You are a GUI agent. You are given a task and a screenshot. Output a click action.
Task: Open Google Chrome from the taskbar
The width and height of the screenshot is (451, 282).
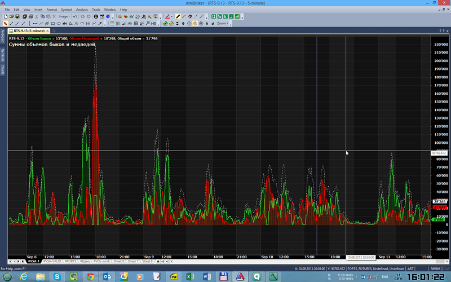90,276
